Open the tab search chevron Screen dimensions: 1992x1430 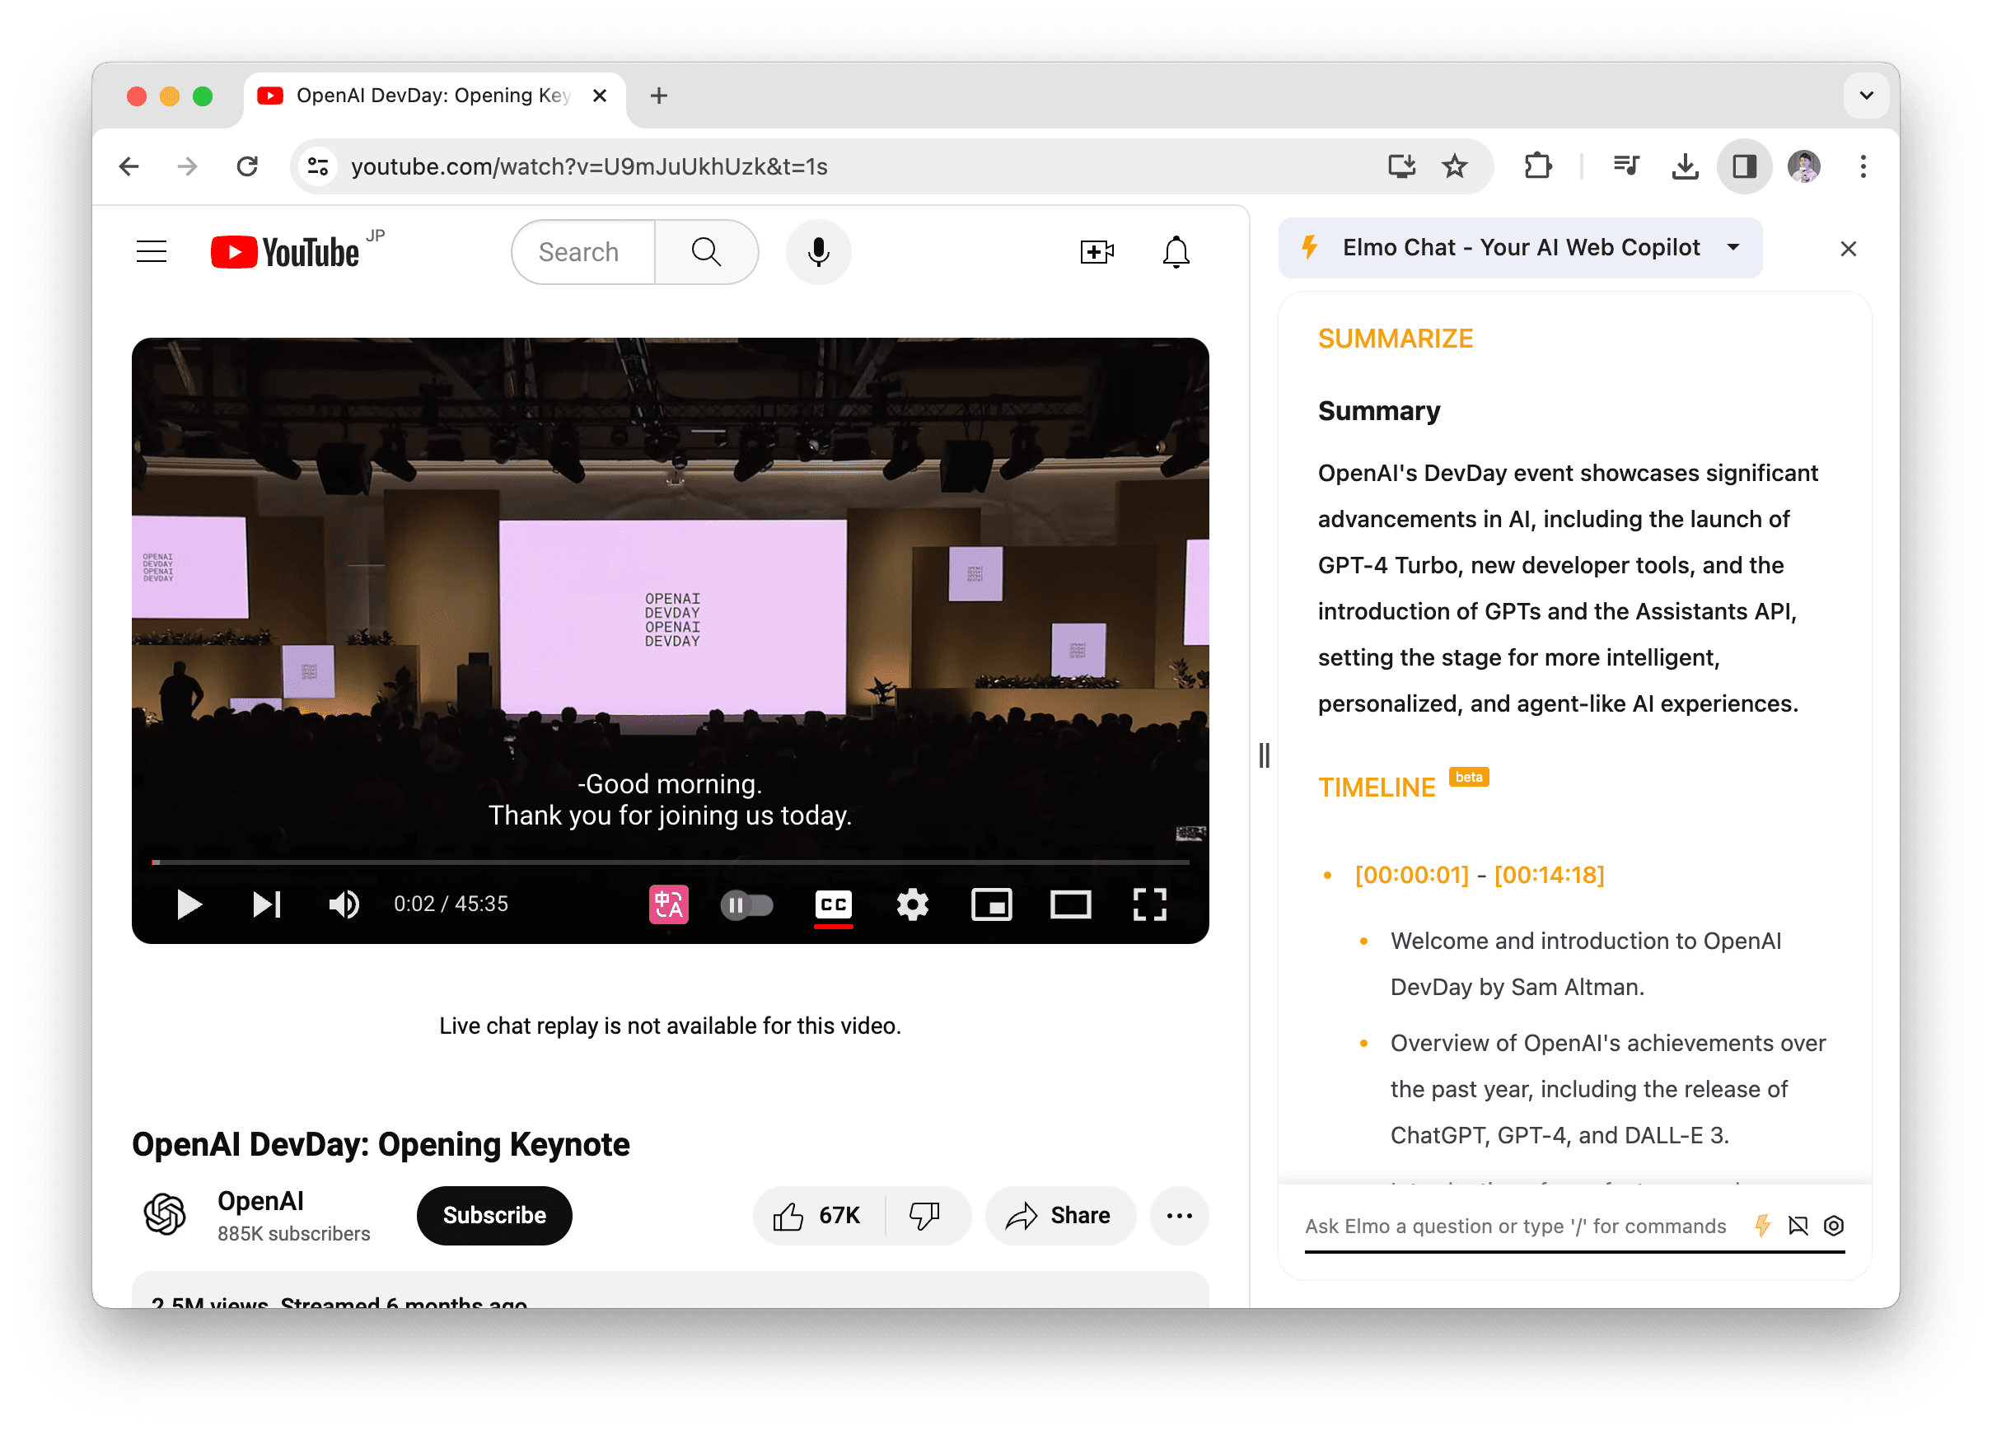click(1867, 95)
